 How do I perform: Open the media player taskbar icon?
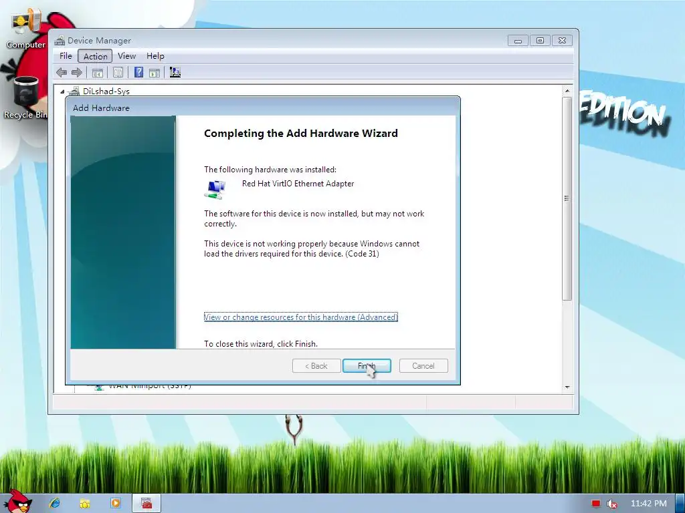(116, 503)
